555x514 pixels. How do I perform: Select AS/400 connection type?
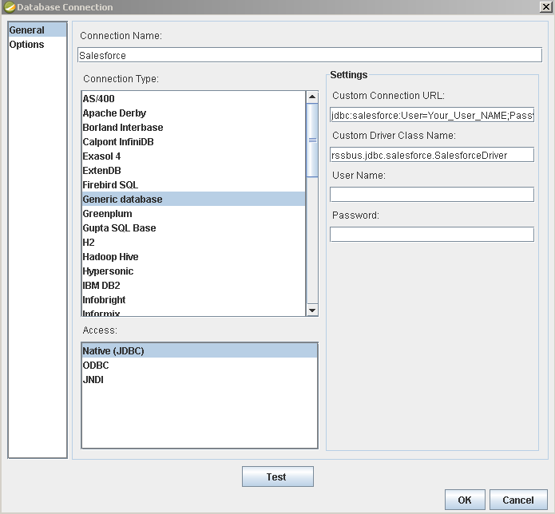click(x=99, y=99)
